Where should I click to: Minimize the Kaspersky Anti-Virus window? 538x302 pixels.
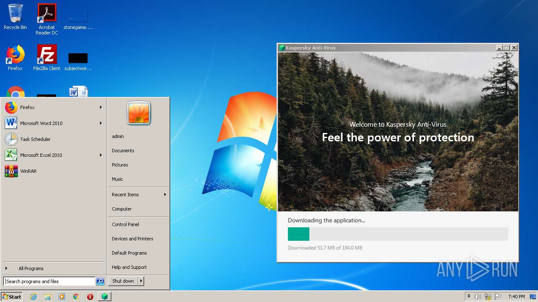click(x=499, y=48)
